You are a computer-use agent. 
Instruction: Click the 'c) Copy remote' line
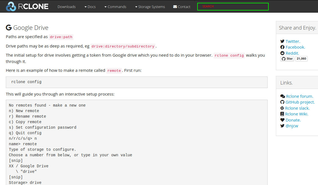pos(25,122)
